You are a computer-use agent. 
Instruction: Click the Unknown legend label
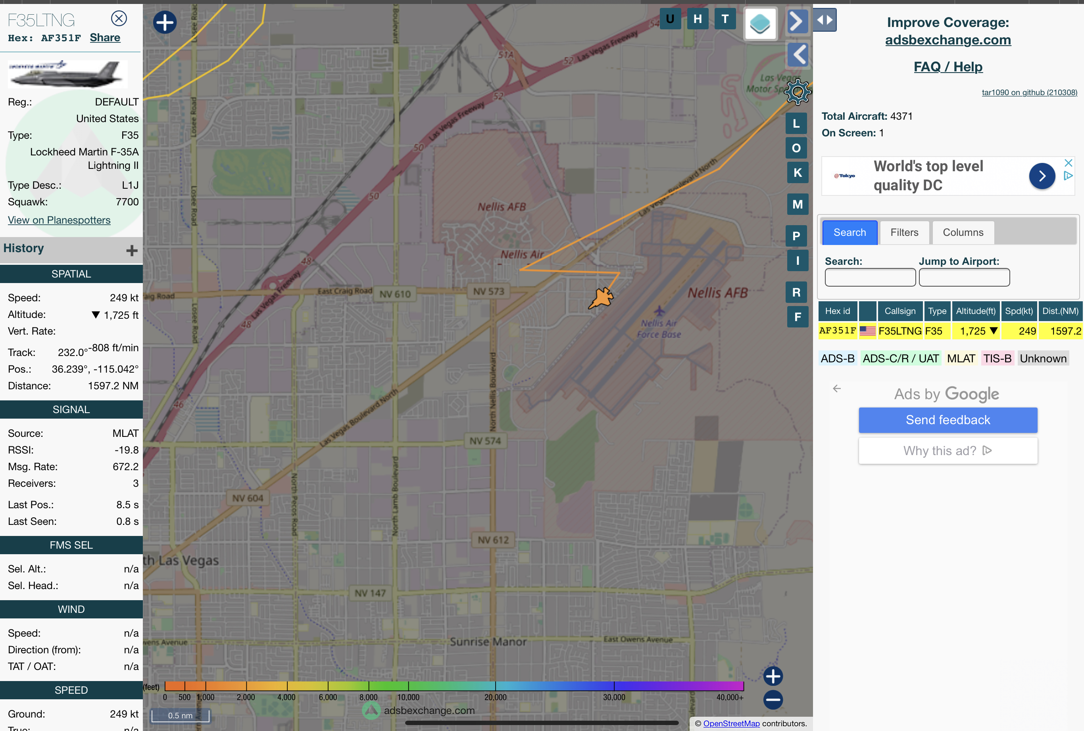pos(1043,358)
